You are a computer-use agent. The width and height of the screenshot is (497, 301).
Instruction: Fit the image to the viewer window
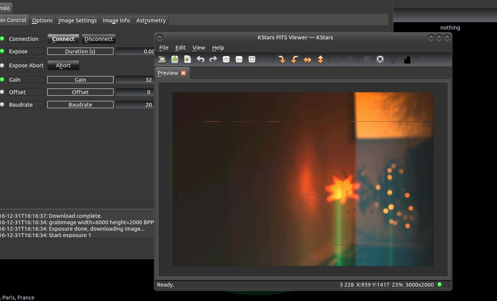tap(252, 59)
